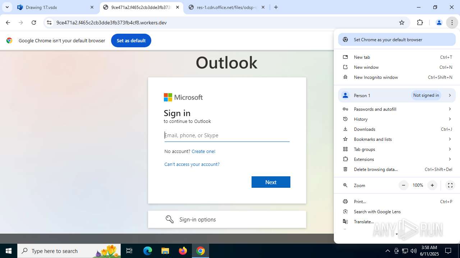Choose Set Chrome as your default browser
This screenshot has height=258, width=460.
(397, 40)
